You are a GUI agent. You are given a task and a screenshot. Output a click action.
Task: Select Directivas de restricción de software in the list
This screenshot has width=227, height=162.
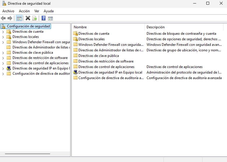coord(106,61)
